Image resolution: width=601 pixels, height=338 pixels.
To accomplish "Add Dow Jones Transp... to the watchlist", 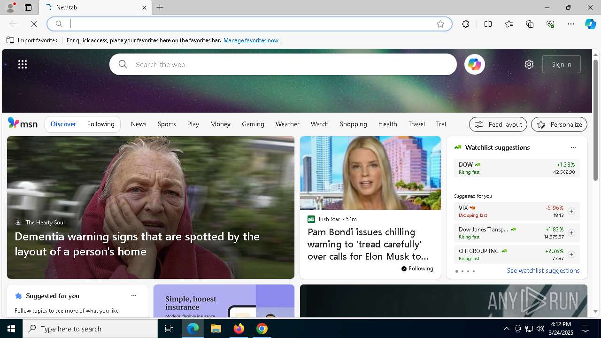I will pos(571,233).
